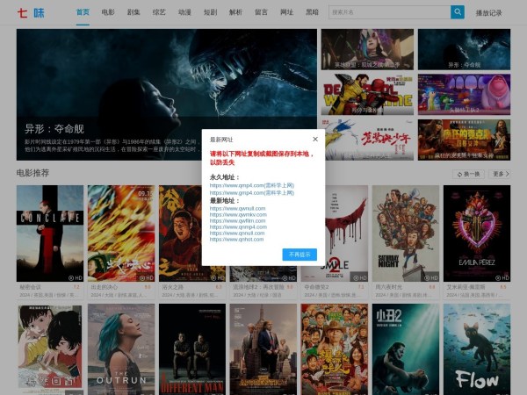Click the 换一换 refresh button
527x395 pixels.
tap(469, 174)
